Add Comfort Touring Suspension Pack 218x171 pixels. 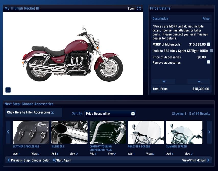click(x=93, y=154)
